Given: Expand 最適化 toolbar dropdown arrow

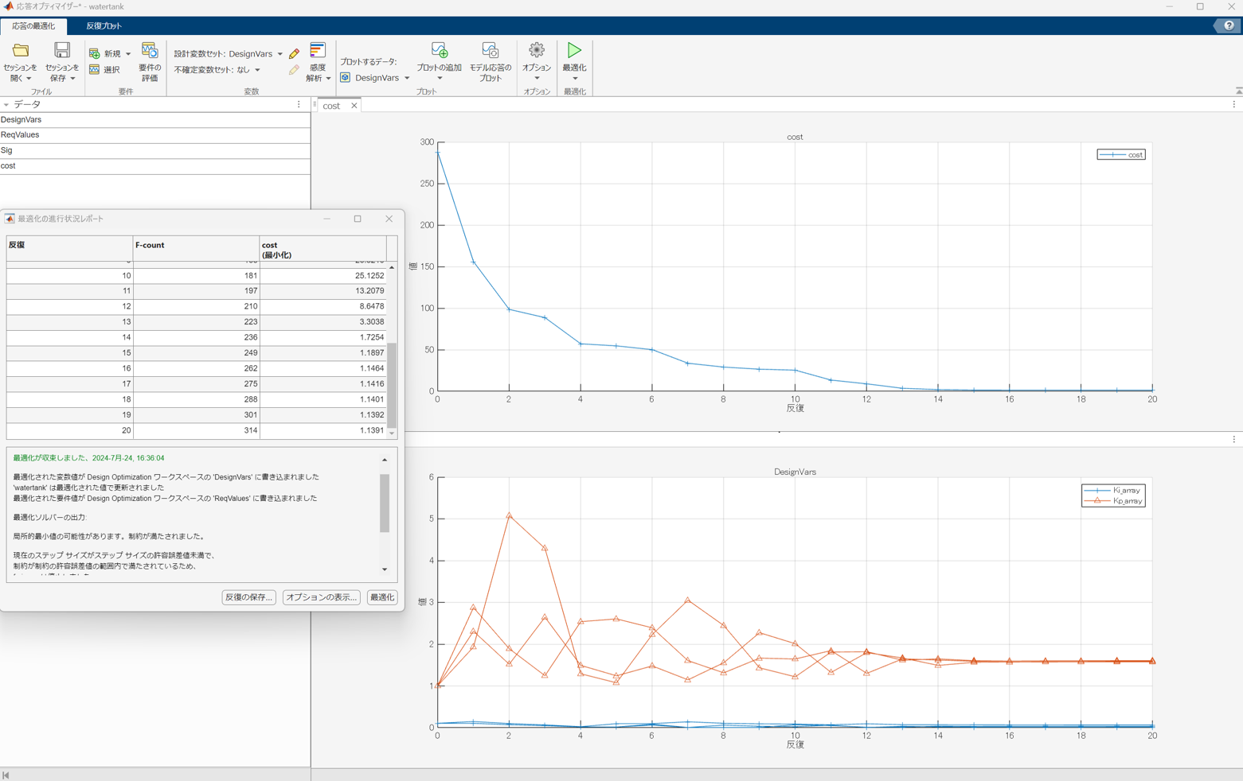Looking at the screenshot, I should (x=575, y=79).
